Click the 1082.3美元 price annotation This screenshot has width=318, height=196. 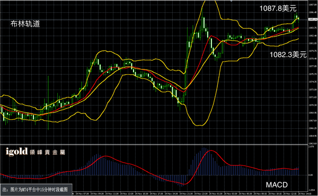click(x=288, y=55)
